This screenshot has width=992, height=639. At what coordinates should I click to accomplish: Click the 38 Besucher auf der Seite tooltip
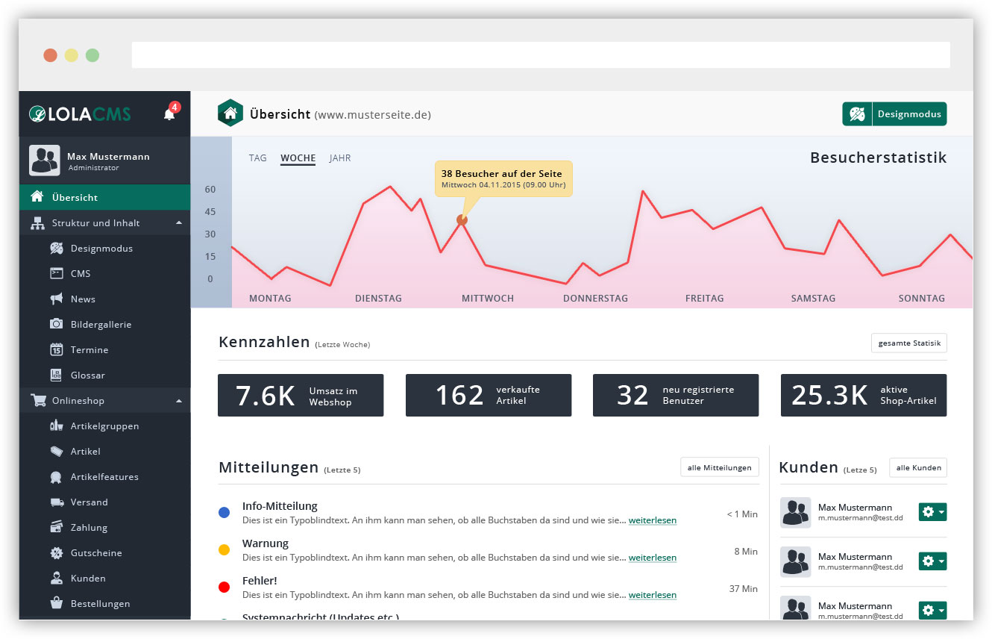tap(503, 178)
